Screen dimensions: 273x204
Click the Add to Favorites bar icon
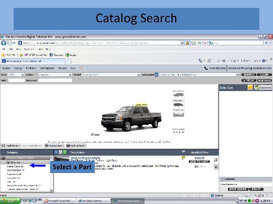click(21, 55)
